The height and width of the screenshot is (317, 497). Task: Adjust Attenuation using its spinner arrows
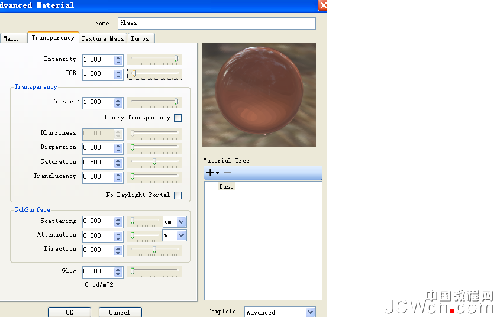(x=118, y=236)
